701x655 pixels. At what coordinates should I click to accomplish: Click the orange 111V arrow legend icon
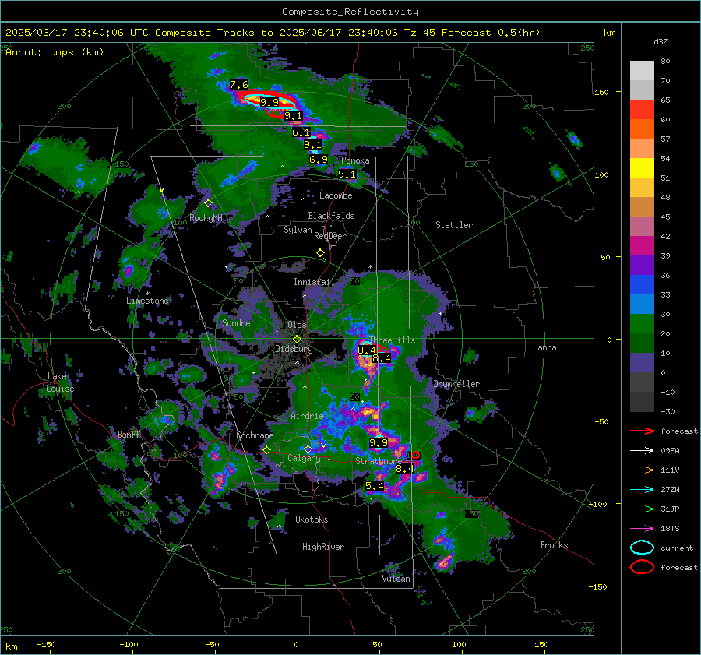[x=642, y=470]
